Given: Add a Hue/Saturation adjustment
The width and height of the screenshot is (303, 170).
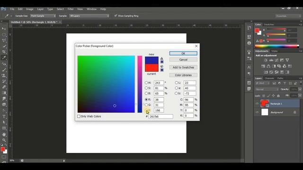Looking at the screenshot, I should [263, 66].
